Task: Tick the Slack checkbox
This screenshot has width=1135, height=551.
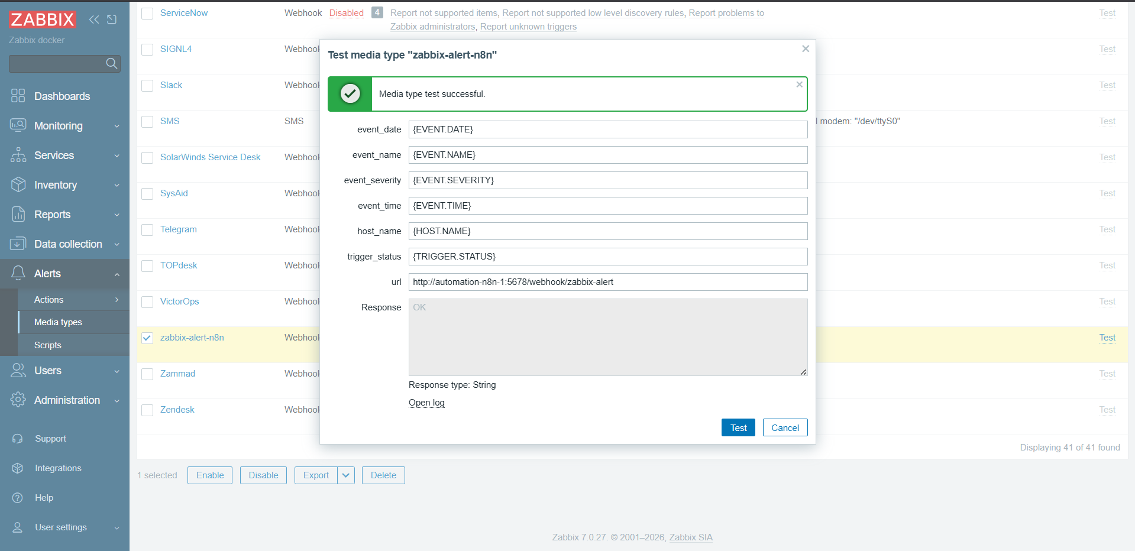Action: coord(147,86)
